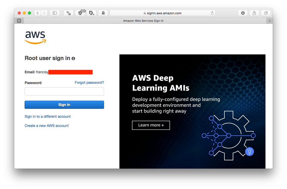
Task: Show all tabs overview icon
Action: coord(266,13)
